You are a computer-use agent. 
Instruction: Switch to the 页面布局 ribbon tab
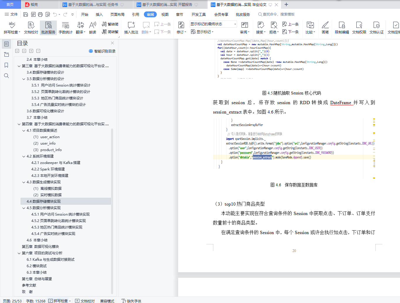(x=118, y=14)
